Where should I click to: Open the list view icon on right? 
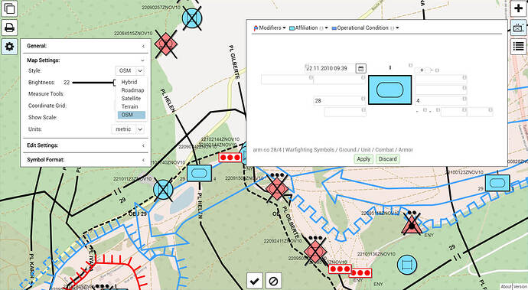pyautogui.click(x=519, y=47)
